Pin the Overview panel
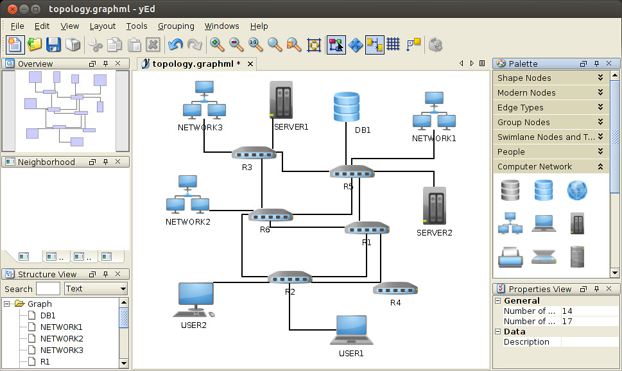Image resolution: width=622 pixels, height=371 pixels. pyautogui.click(x=105, y=64)
